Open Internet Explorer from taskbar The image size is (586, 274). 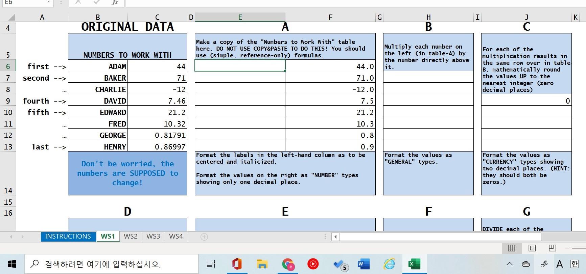coord(390,264)
